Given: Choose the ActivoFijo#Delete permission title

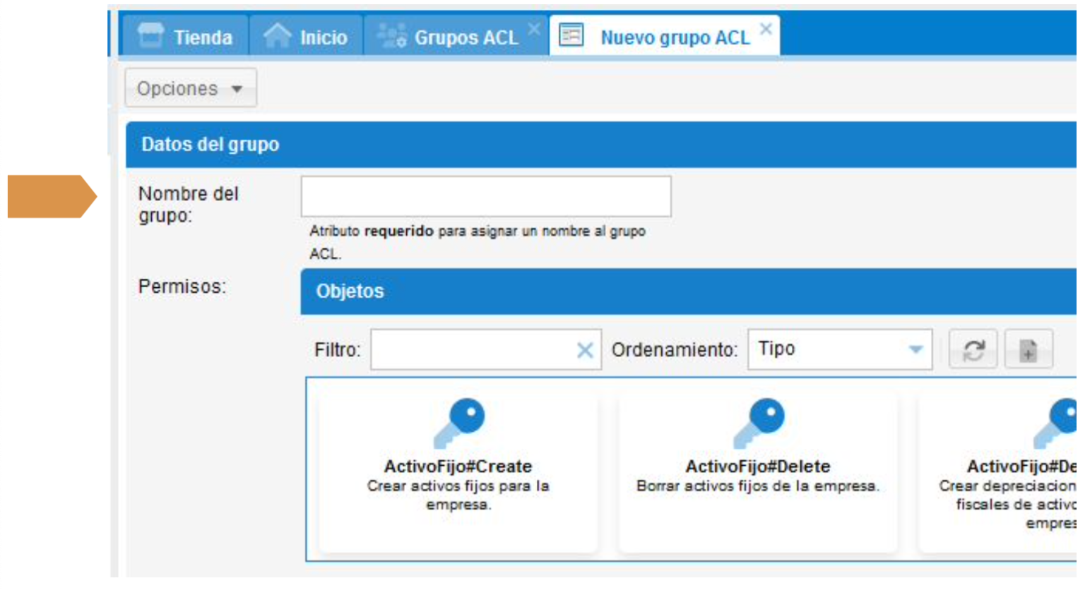Looking at the screenshot, I should tap(757, 466).
